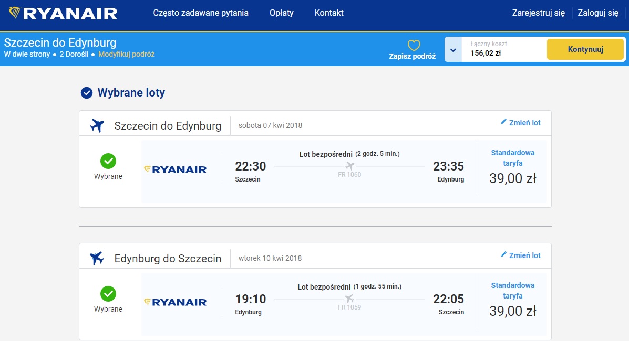Open Często zadawane pytania menu item
This screenshot has width=629, height=341.
pos(201,13)
